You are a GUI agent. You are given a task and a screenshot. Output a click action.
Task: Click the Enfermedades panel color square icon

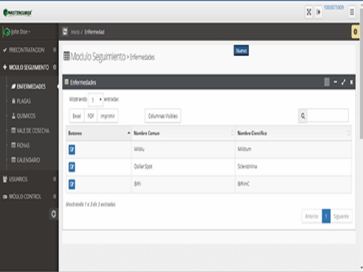click(327, 82)
